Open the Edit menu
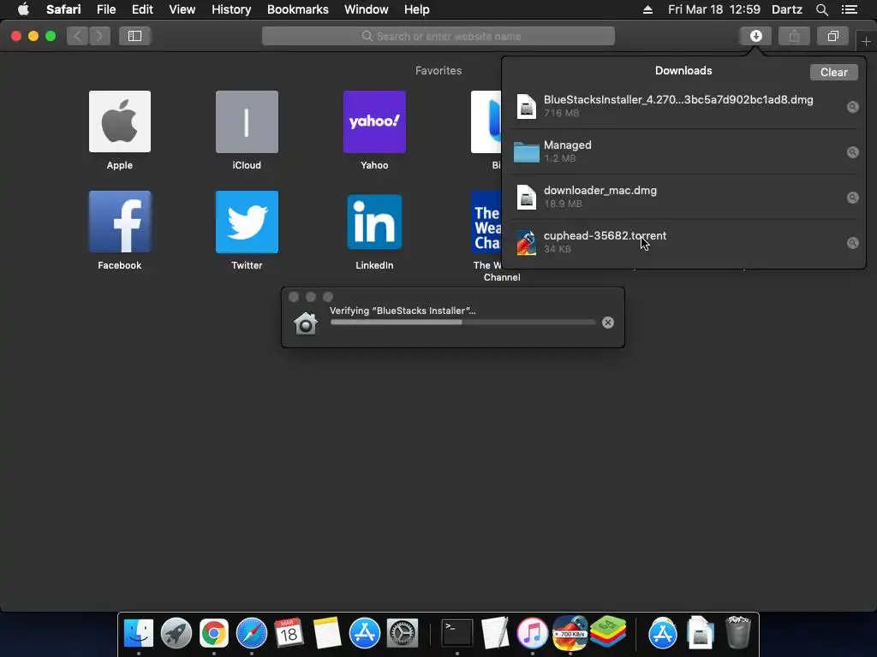877x657 pixels. point(142,9)
